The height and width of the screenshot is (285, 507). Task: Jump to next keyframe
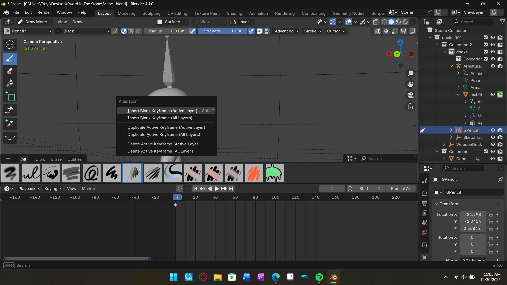[224, 188]
